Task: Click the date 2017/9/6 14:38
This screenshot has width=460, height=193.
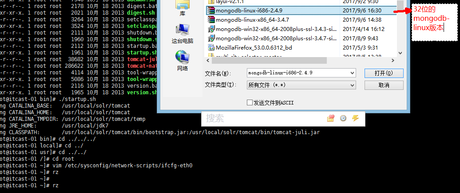Action: (362, 20)
